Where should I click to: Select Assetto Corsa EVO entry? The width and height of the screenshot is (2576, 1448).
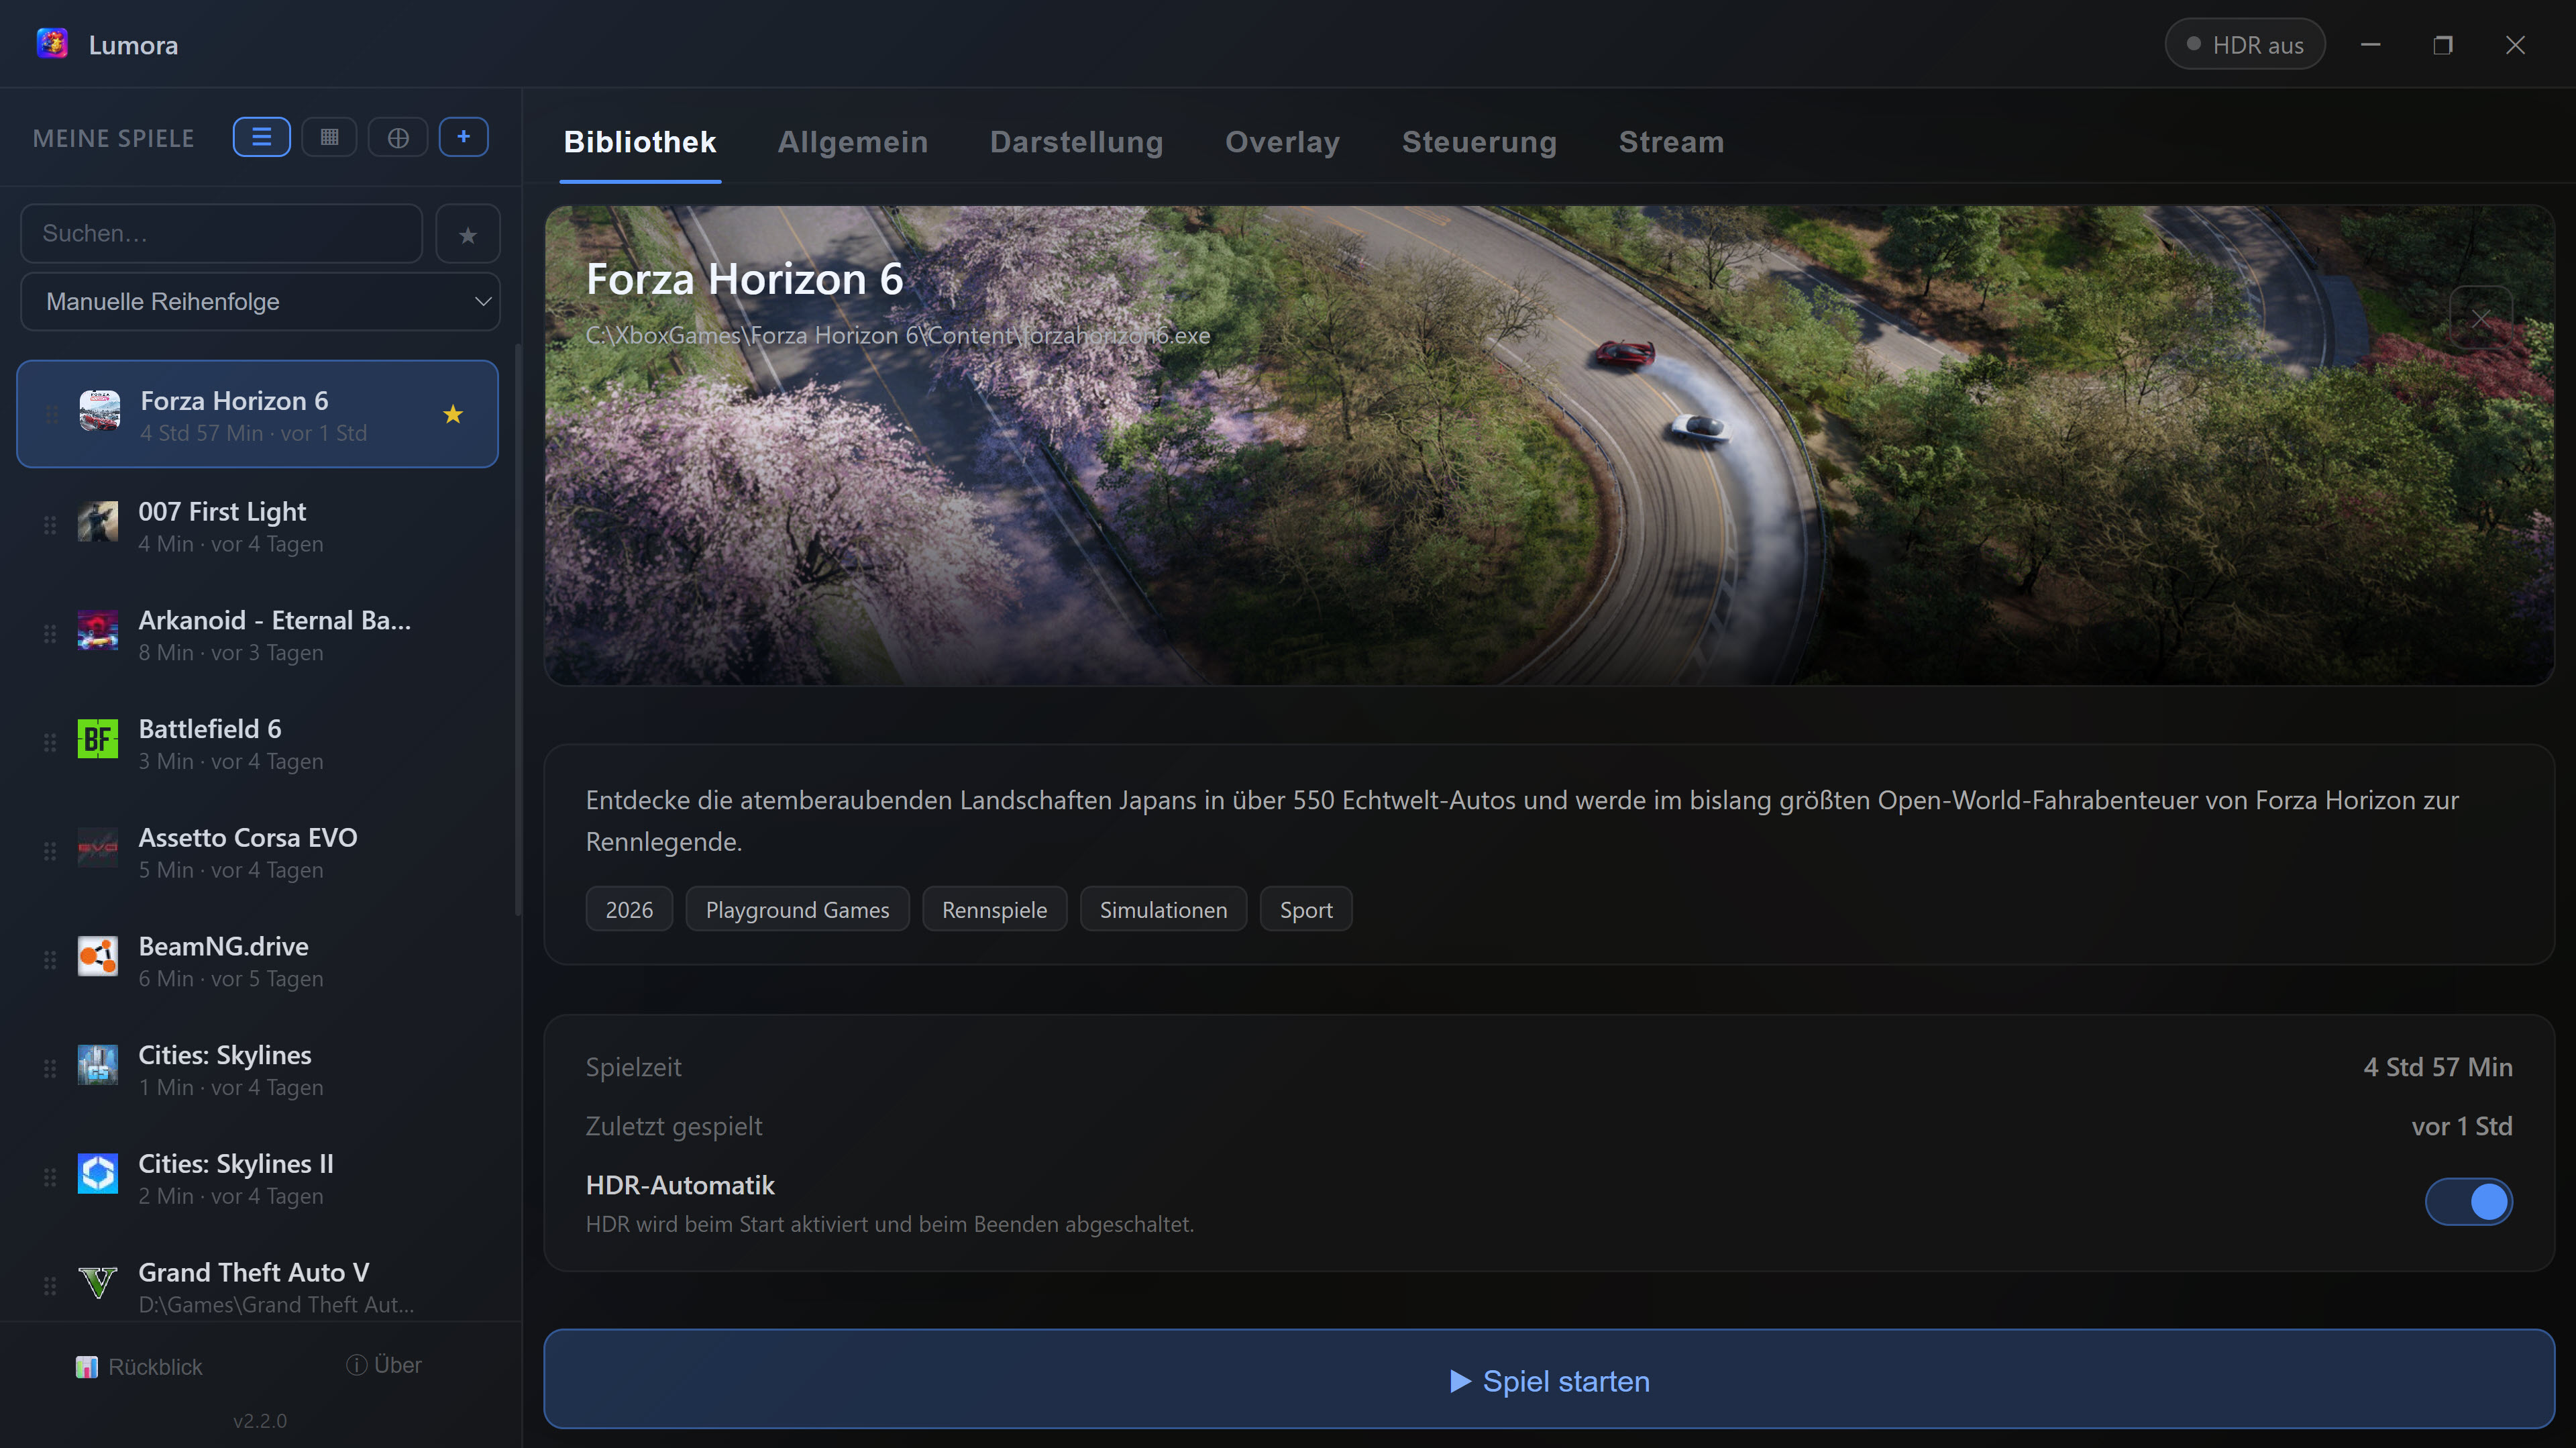[x=258, y=852]
